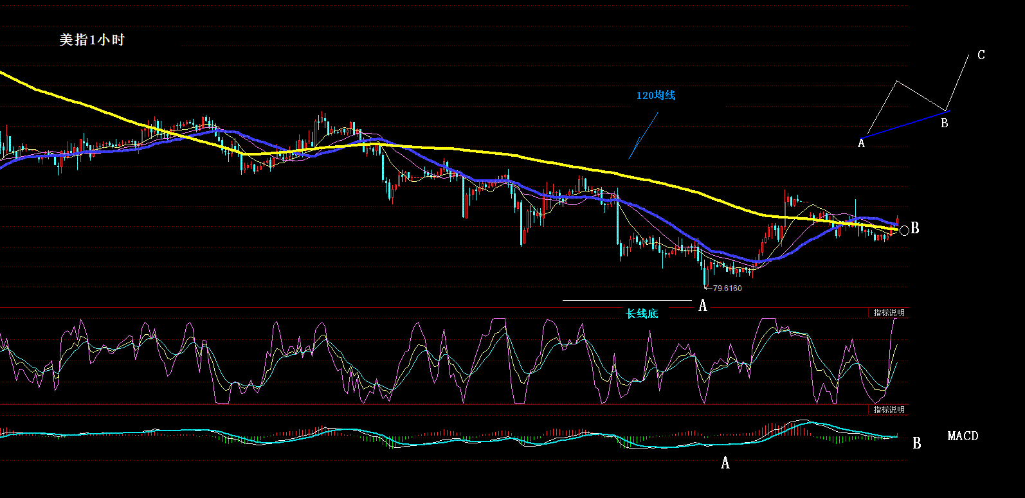Click the 120均线 label
This screenshot has height=498, width=1025.
pos(656,96)
